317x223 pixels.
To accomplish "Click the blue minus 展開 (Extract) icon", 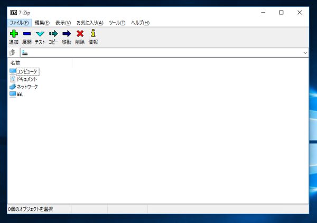I will point(27,34).
